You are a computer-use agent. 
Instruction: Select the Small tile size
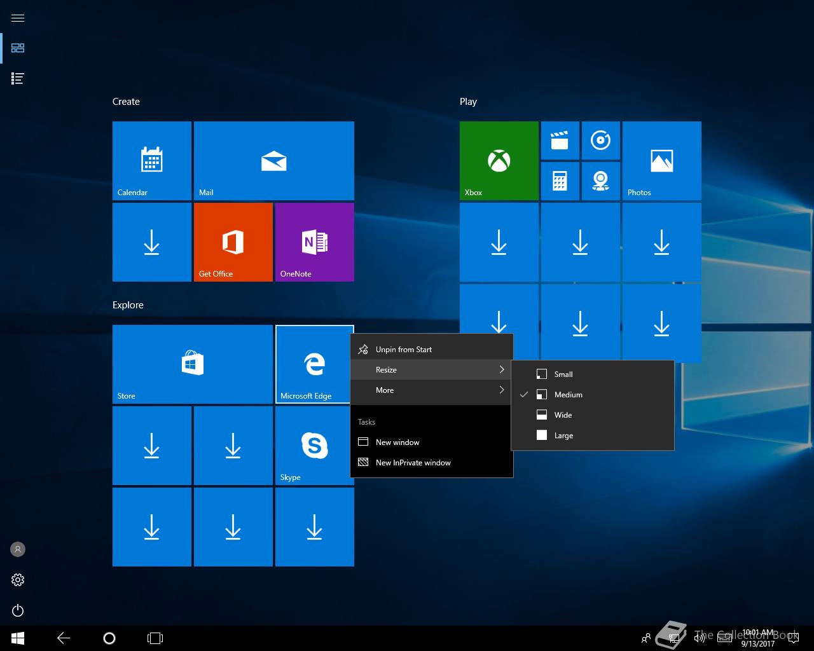tap(593, 374)
